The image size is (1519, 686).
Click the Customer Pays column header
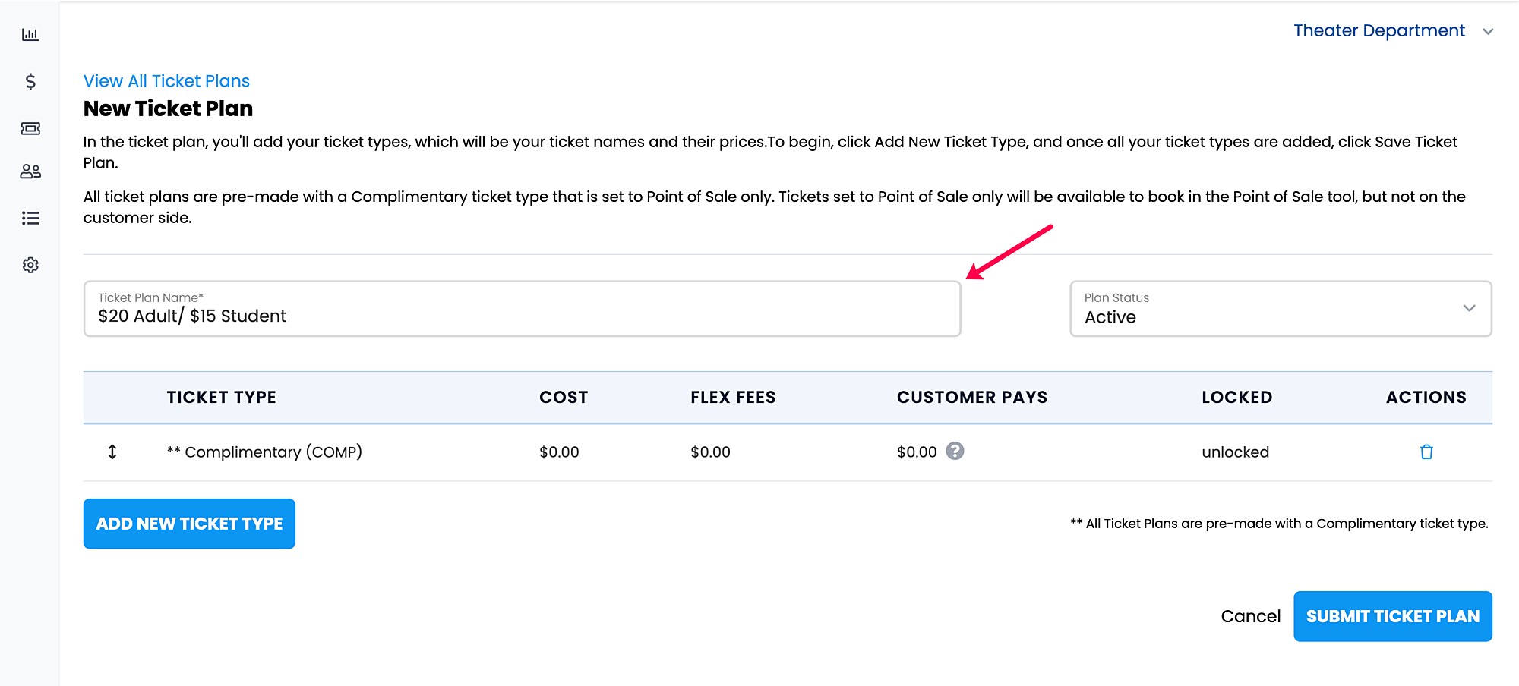coord(971,398)
